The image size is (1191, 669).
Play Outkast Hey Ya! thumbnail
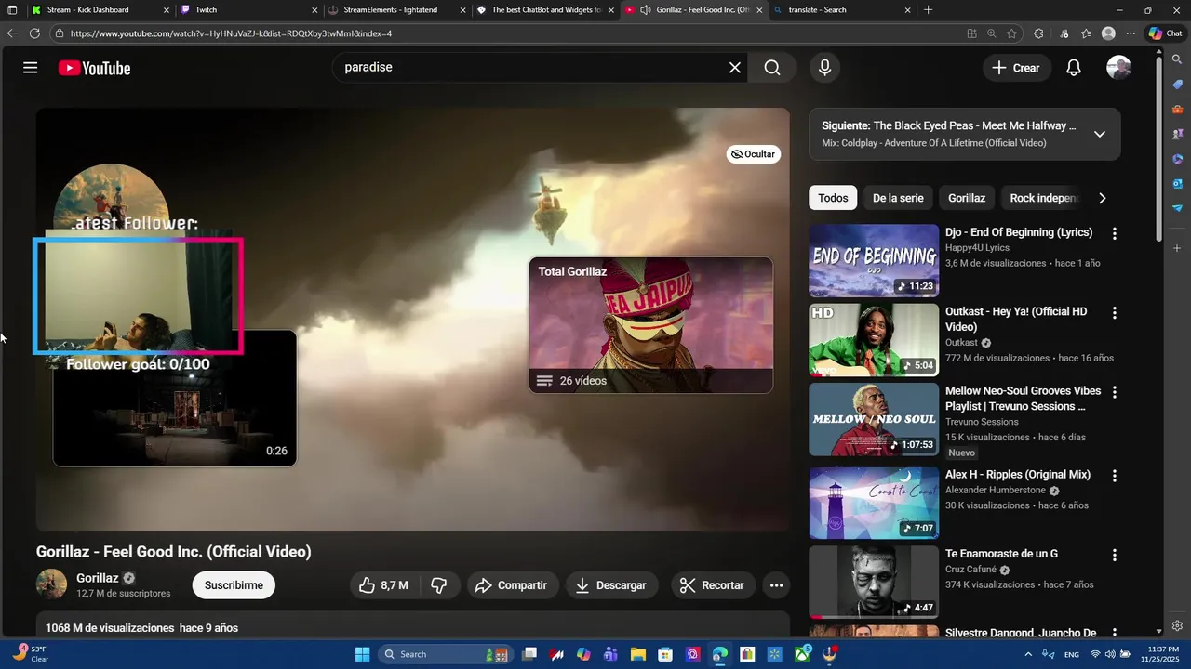click(x=874, y=340)
